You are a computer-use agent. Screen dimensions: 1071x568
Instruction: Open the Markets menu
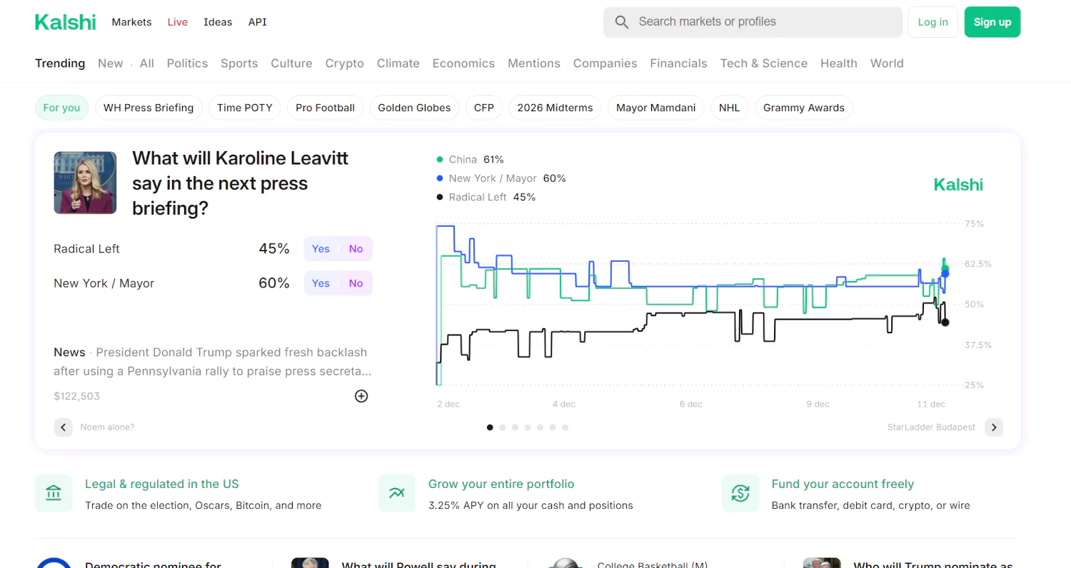pyautogui.click(x=131, y=22)
